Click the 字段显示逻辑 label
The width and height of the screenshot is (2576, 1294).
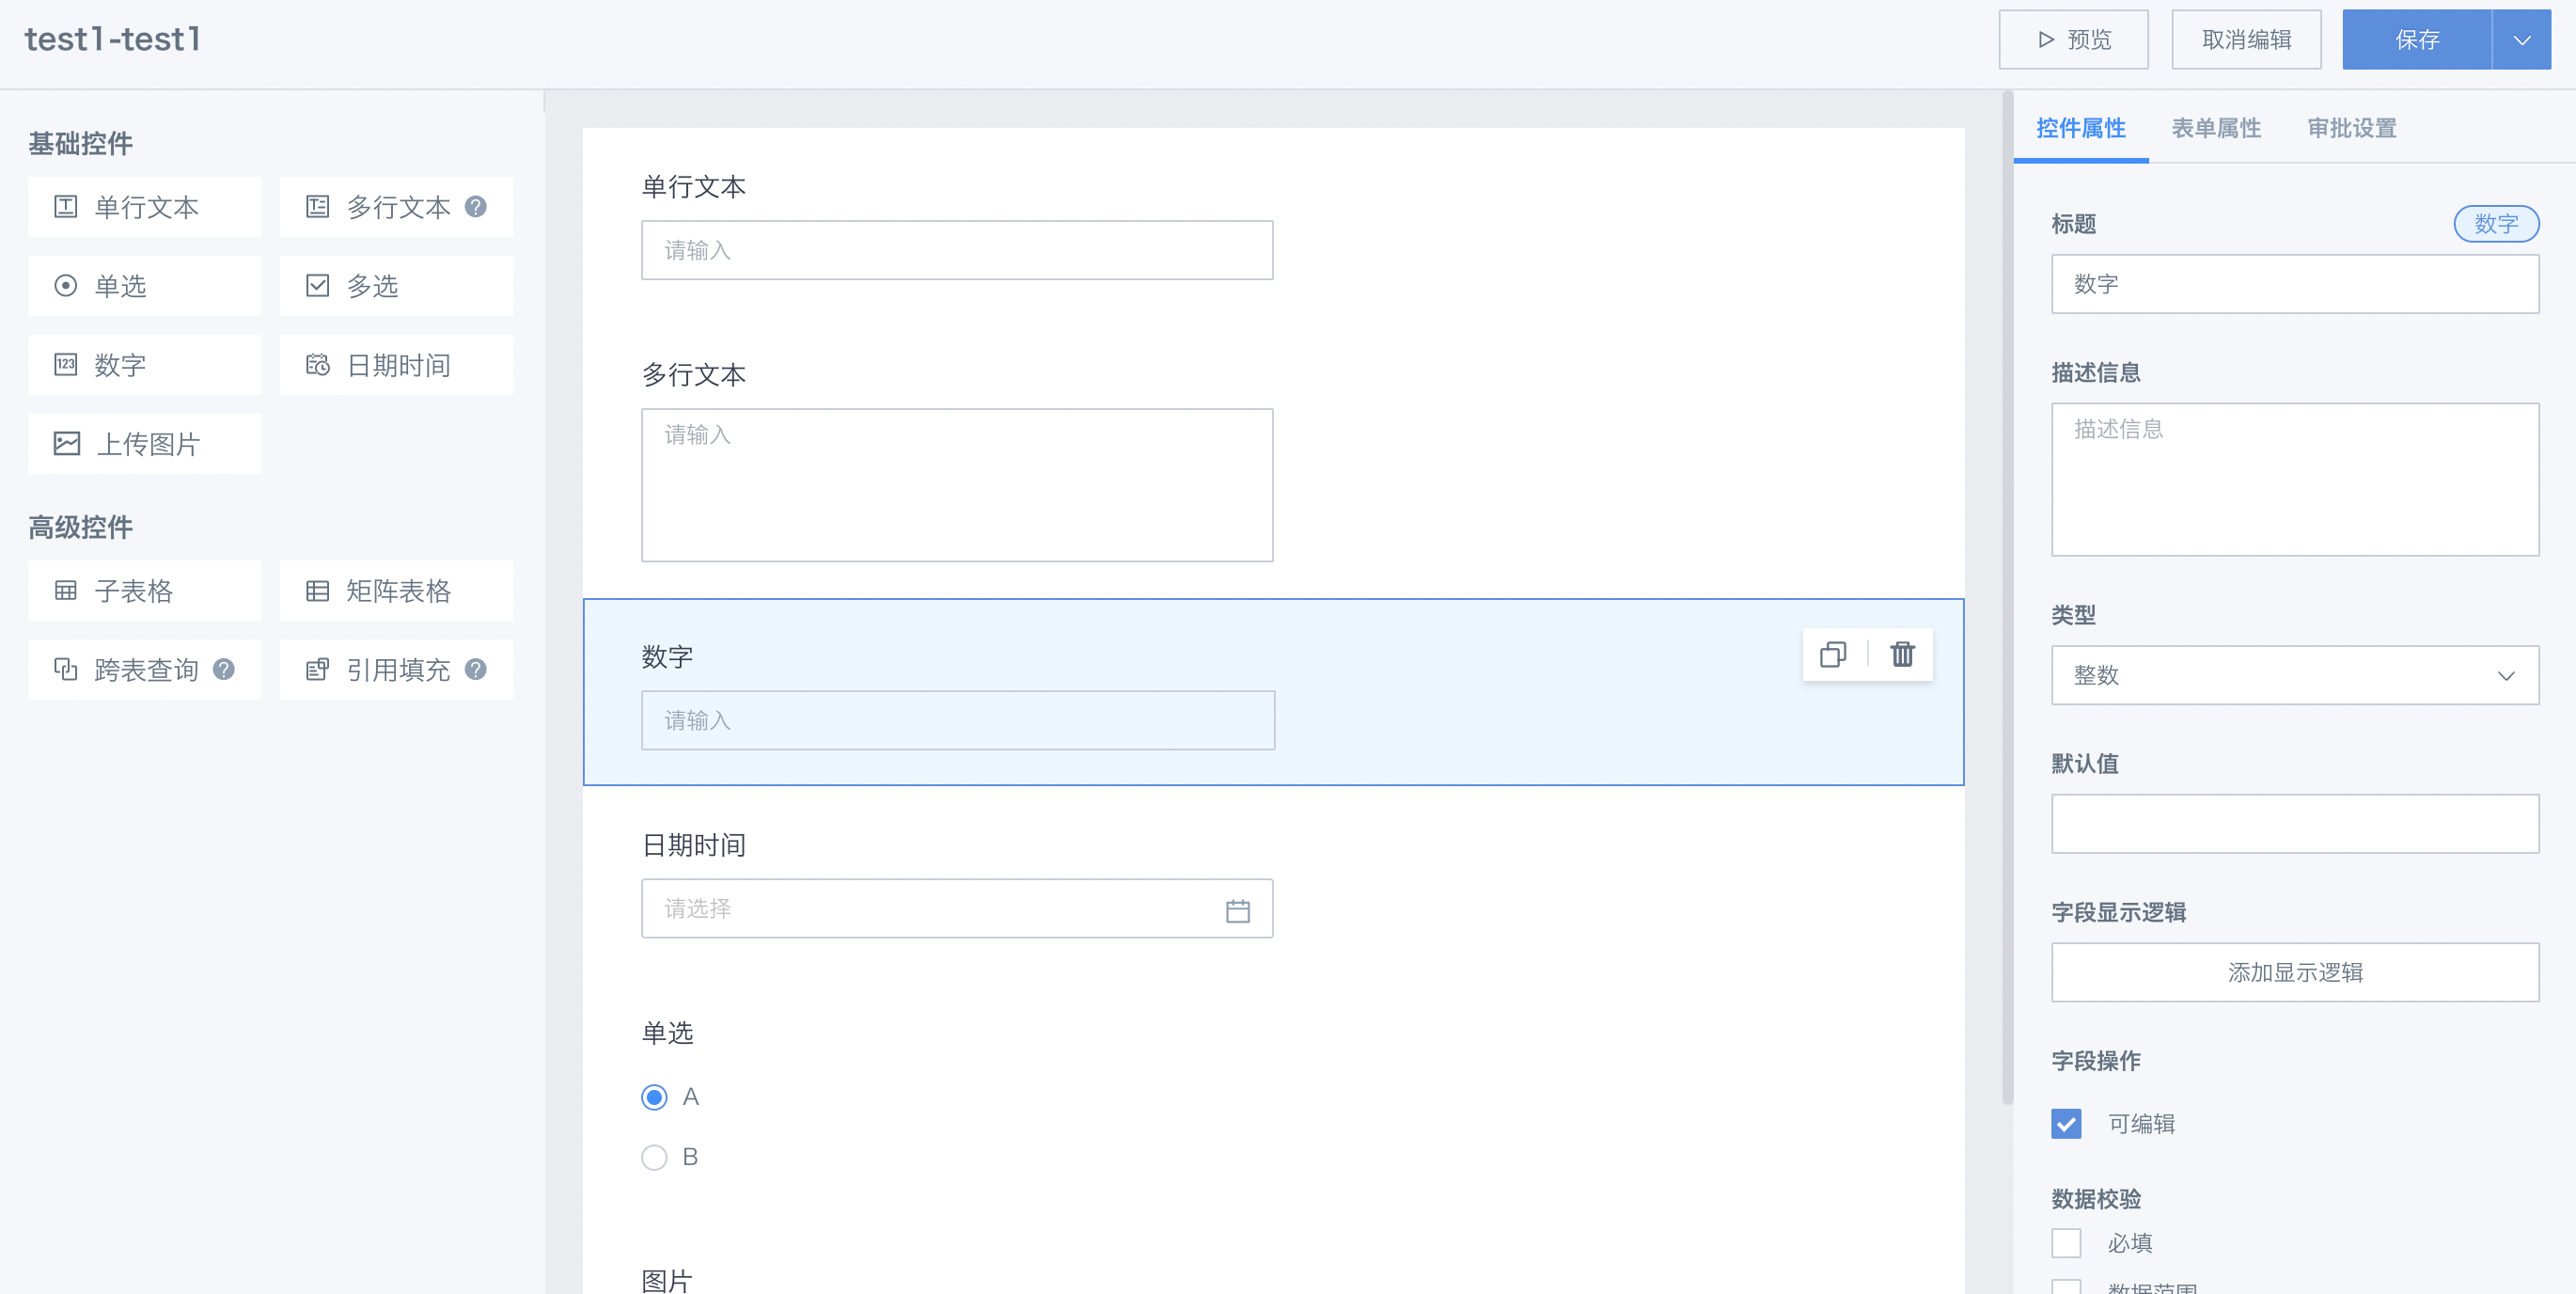(2119, 912)
